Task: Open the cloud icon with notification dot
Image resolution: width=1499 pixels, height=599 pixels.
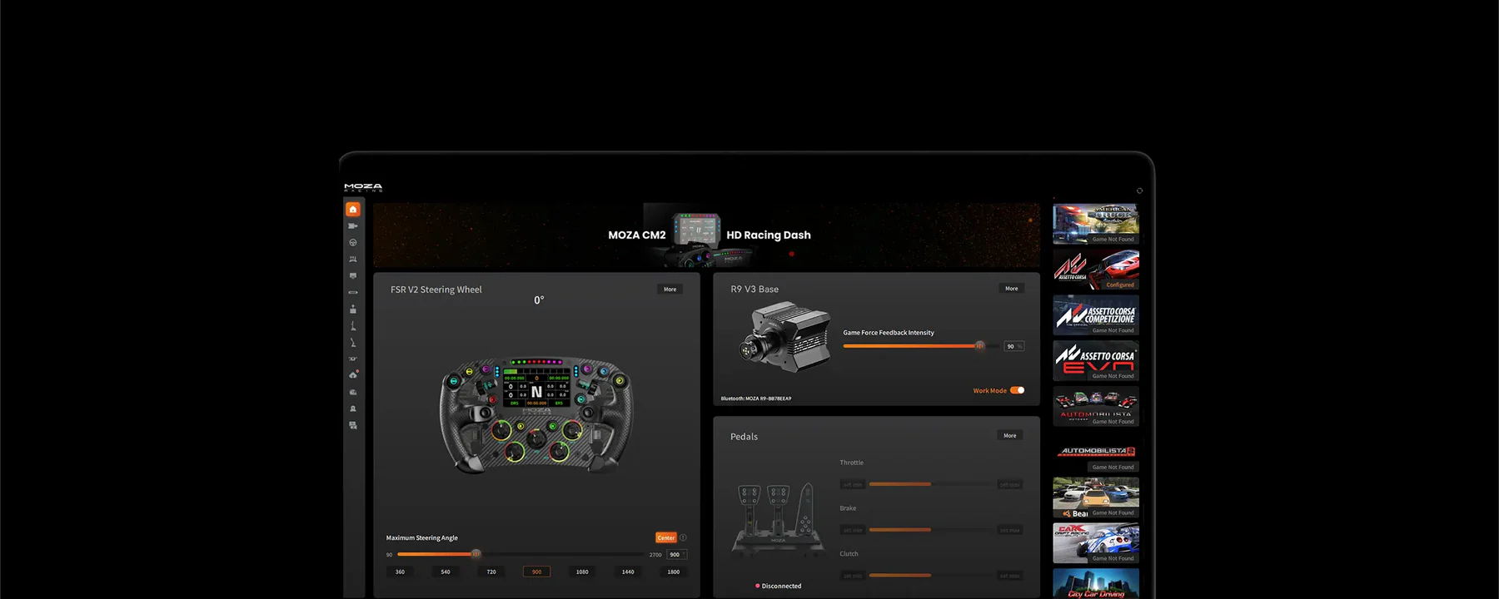Action: pos(353,375)
